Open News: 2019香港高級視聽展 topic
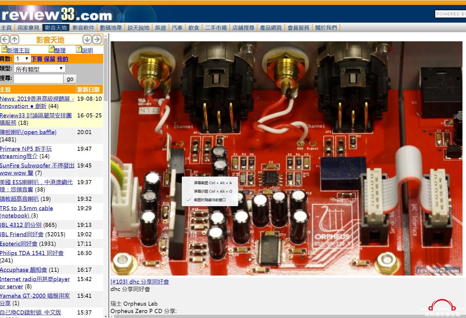The height and width of the screenshot is (318, 466). coord(37,102)
